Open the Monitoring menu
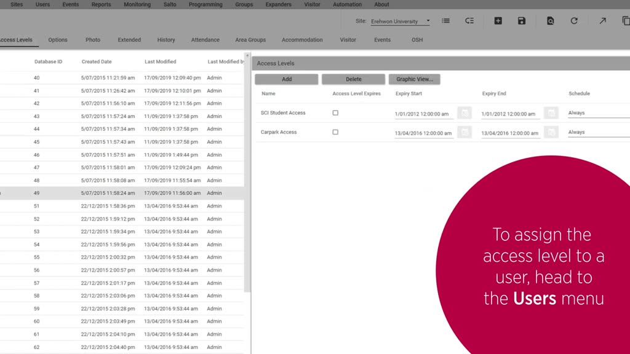This screenshot has height=354, width=630. coord(137,4)
